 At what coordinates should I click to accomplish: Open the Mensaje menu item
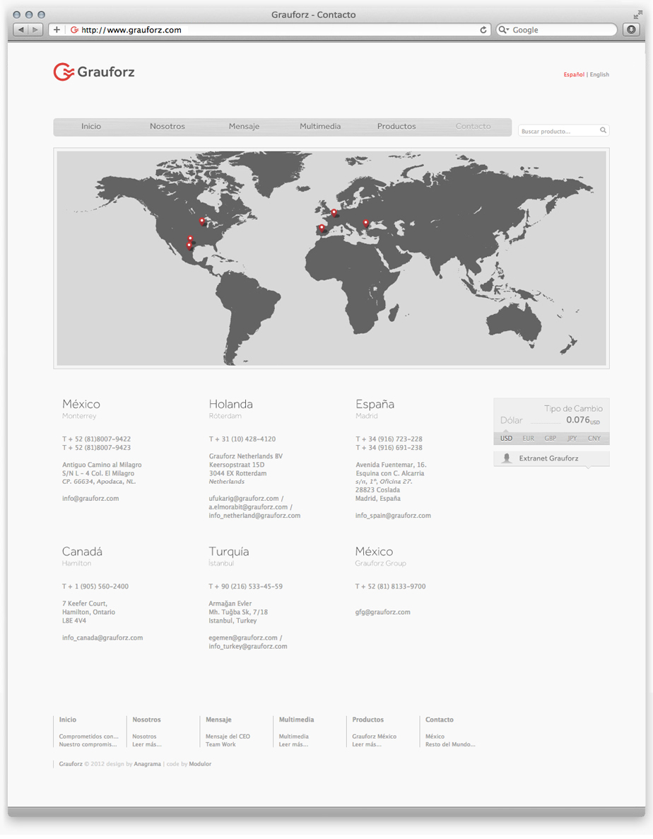pos(245,127)
